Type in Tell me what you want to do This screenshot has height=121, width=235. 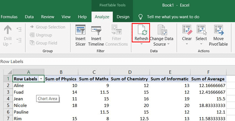tap(173, 17)
